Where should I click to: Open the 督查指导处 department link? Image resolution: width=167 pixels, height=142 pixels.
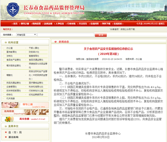34,56
